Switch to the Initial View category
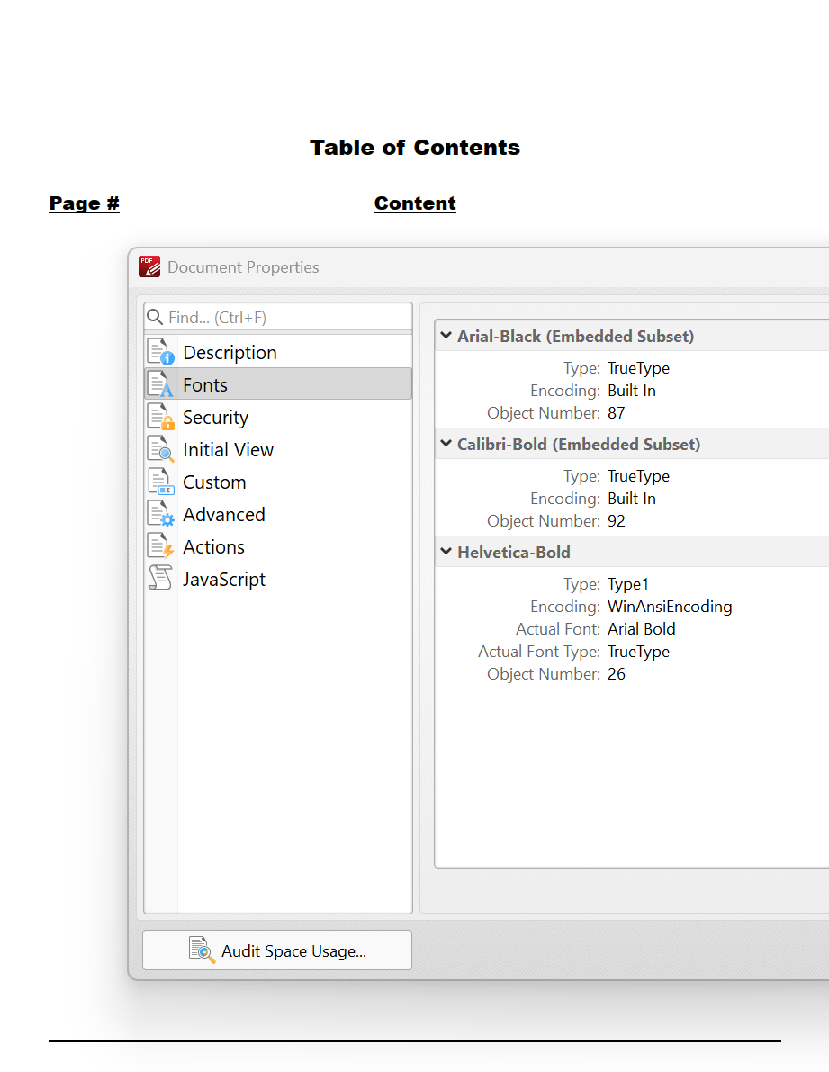The image size is (829, 1072). coord(228,450)
